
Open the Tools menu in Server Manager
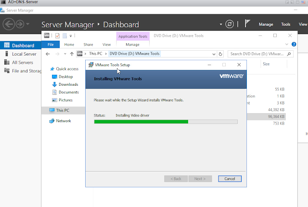tap(285, 24)
